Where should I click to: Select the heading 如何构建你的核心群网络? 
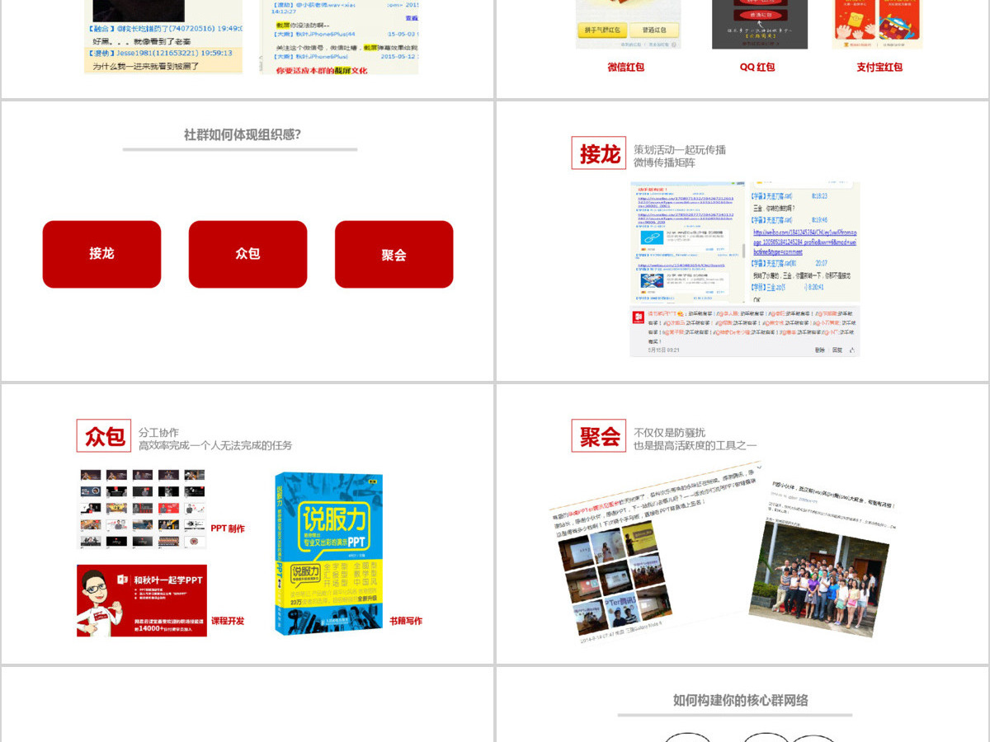point(741,701)
